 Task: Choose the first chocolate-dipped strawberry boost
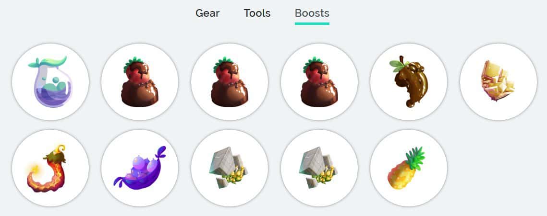(x=140, y=82)
